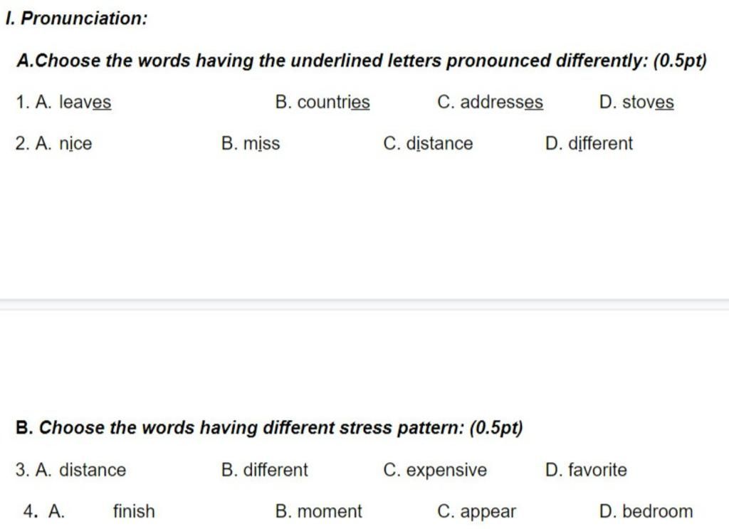Image resolution: width=729 pixels, height=529 pixels.
Task: Pick C. expensive in question 3
Action: tap(435, 470)
